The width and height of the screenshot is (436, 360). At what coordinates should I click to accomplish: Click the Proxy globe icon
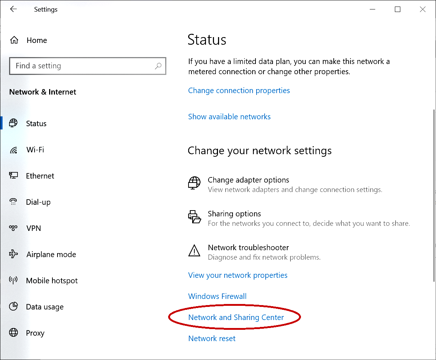[x=14, y=333]
